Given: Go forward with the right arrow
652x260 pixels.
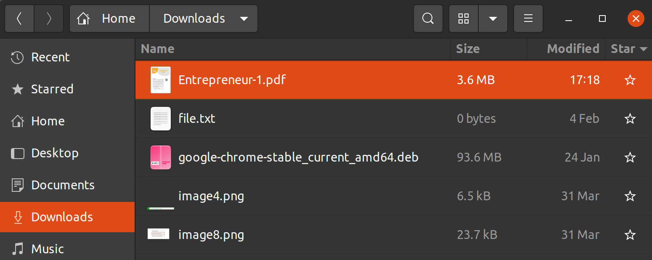Looking at the screenshot, I should coord(49,19).
